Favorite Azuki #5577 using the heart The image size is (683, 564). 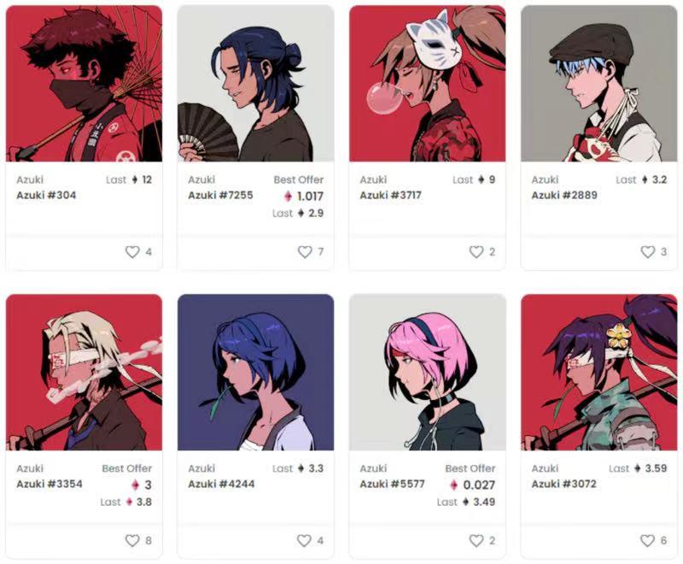476,540
